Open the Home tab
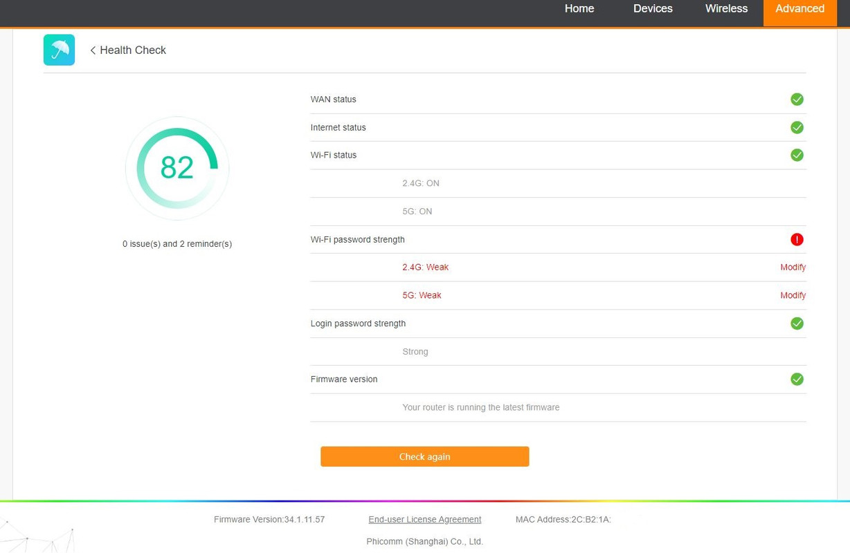Image resolution: width=850 pixels, height=553 pixels. point(579,9)
